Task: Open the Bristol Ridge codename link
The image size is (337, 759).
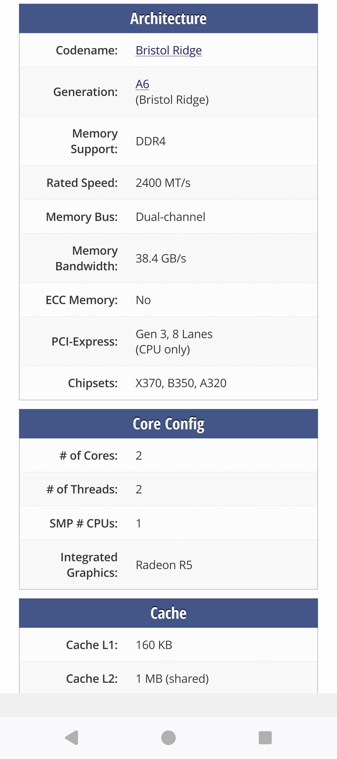Action: coord(168,50)
